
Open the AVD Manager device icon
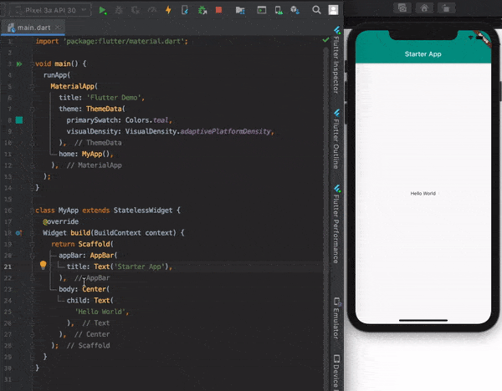coord(279,10)
